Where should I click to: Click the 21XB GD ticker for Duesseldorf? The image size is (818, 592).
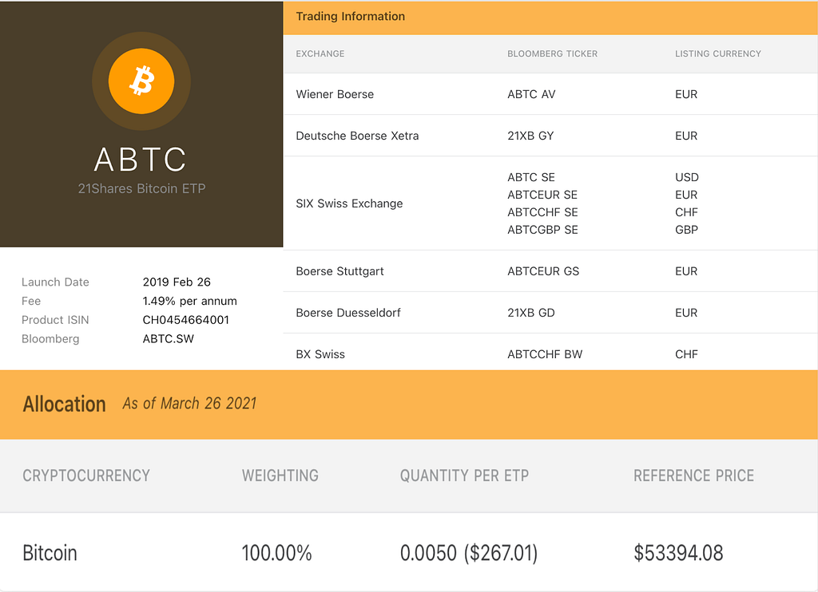[531, 313]
